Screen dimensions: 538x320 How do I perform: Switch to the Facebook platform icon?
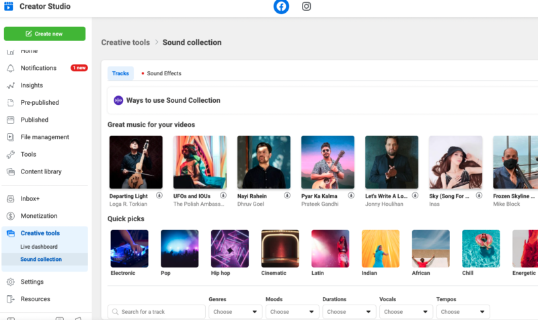coord(281,7)
